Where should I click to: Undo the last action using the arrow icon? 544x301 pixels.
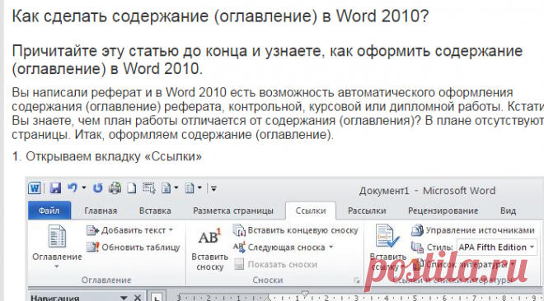point(73,188)
